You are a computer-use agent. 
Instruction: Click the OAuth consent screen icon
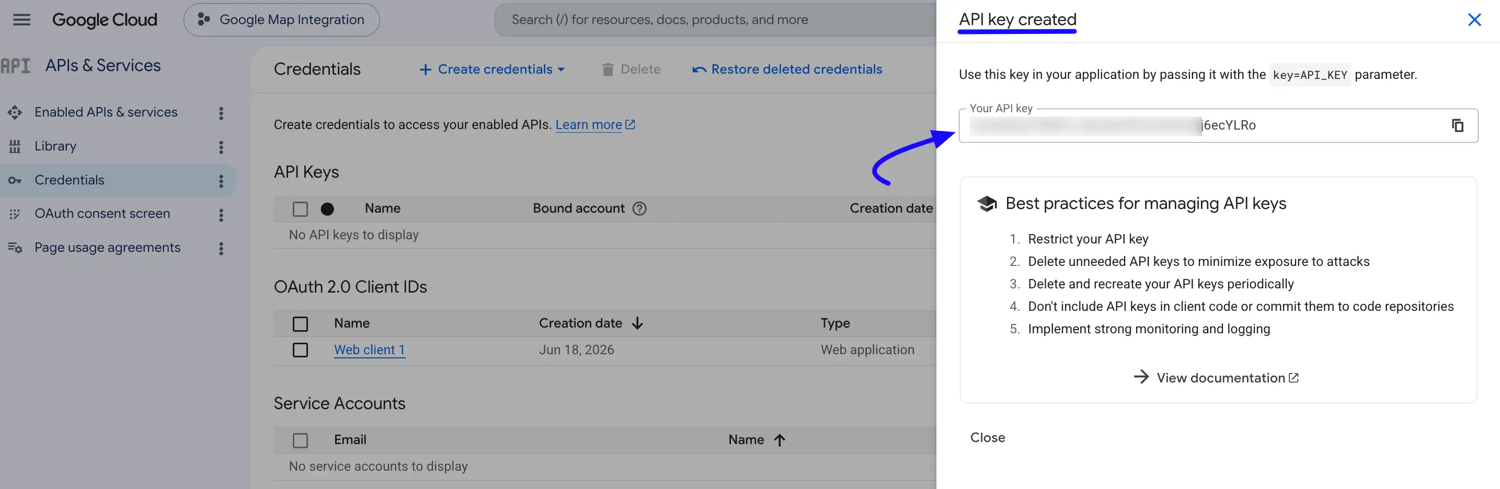pyautogui.click(x=15, y=214)
